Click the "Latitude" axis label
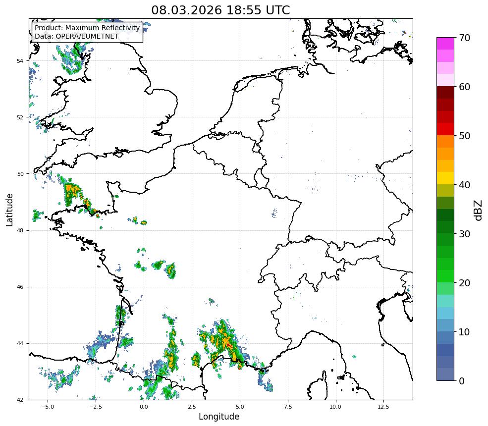 coord(9,210)
